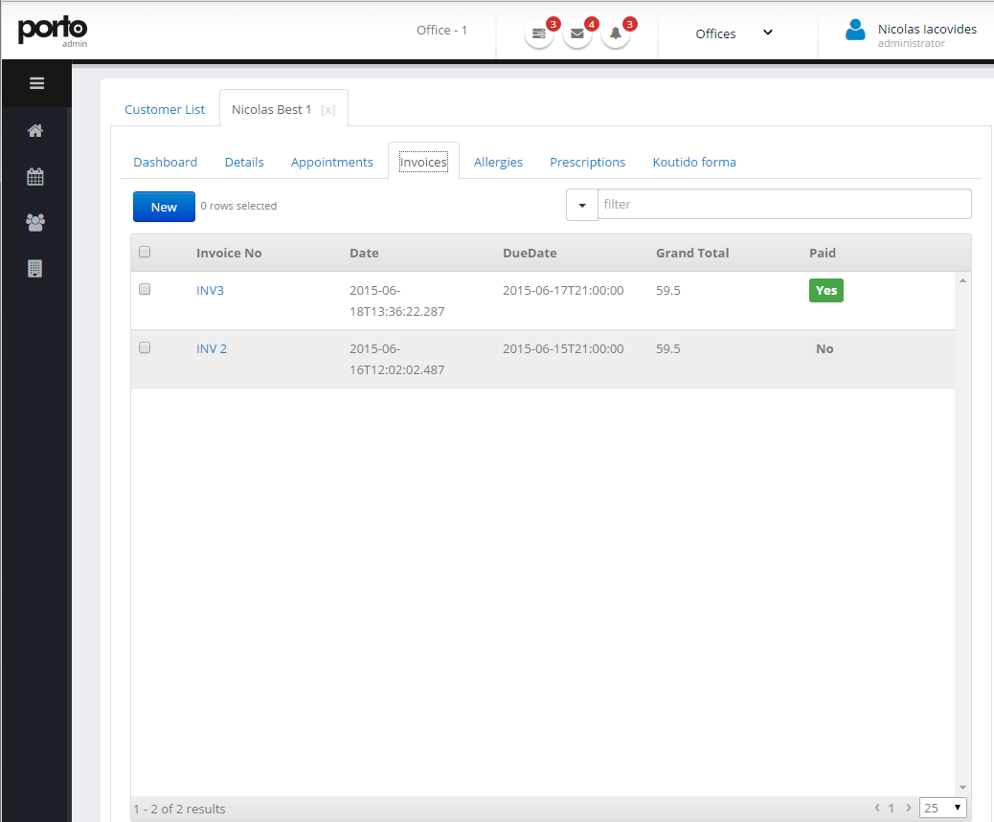The width and height of the screenshot is (994, 822).
Task: Click the Office - 1 label
Action: click(441, 30)
